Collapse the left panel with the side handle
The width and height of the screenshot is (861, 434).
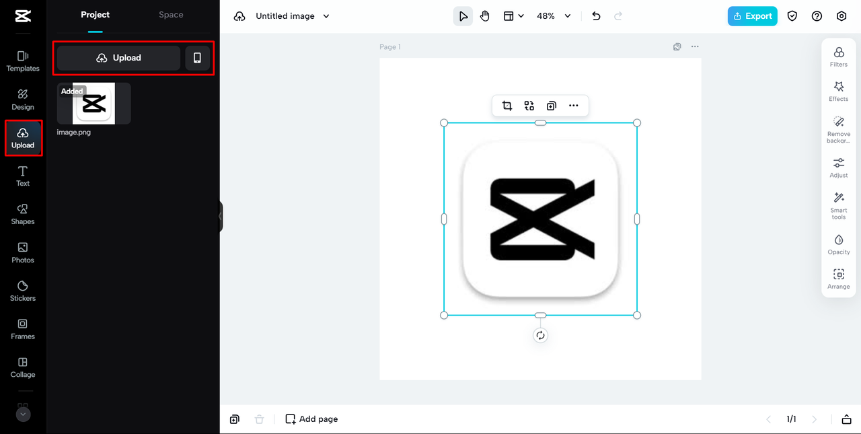[220, 217]
